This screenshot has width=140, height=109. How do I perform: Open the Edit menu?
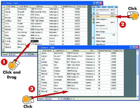(94, 7)
